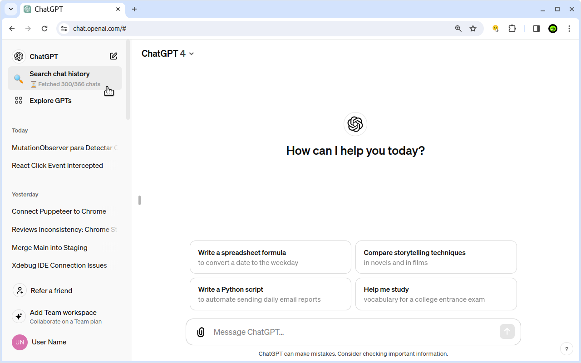The image size is (581, 363).
Task: Expand the ChatGPT 4 model selector
Action: click(x=168, y=54)
